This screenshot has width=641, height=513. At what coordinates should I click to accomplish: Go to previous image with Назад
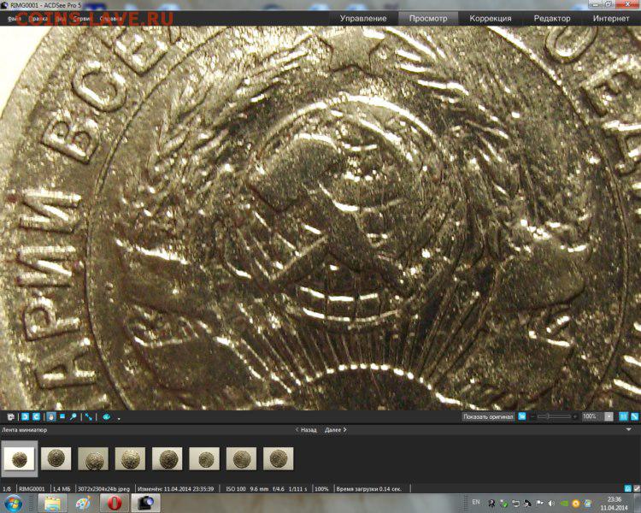point(306,430)
